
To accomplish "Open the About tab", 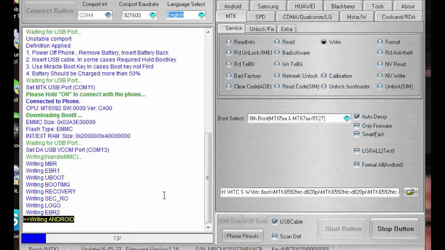I will point(408,6).
